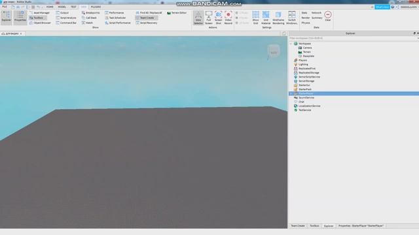Screen dimensions: 419x235
Task: Switch to Team Create bottom tab
Action: pyautogui.click(x=298, y=226)
